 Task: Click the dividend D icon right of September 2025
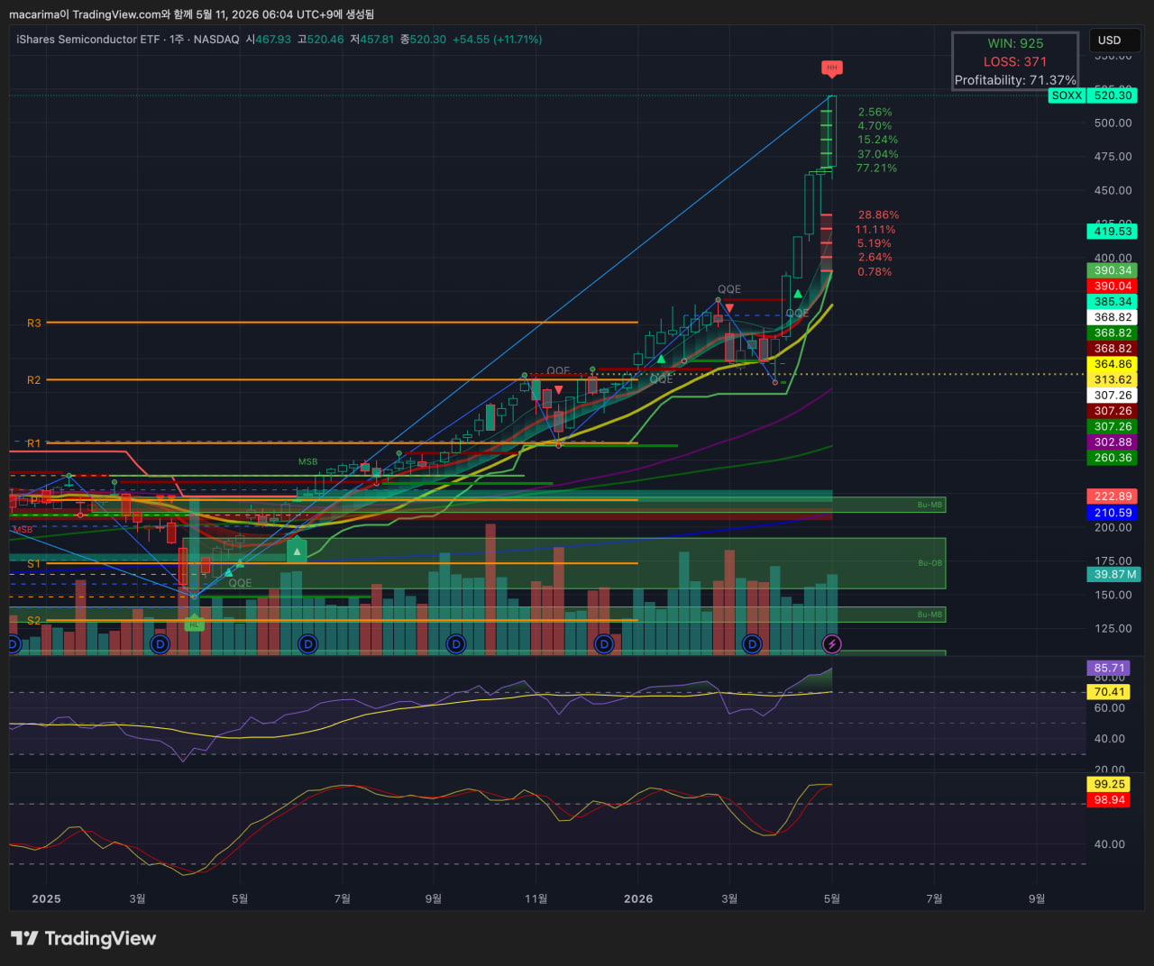click(x=456, y=643)
